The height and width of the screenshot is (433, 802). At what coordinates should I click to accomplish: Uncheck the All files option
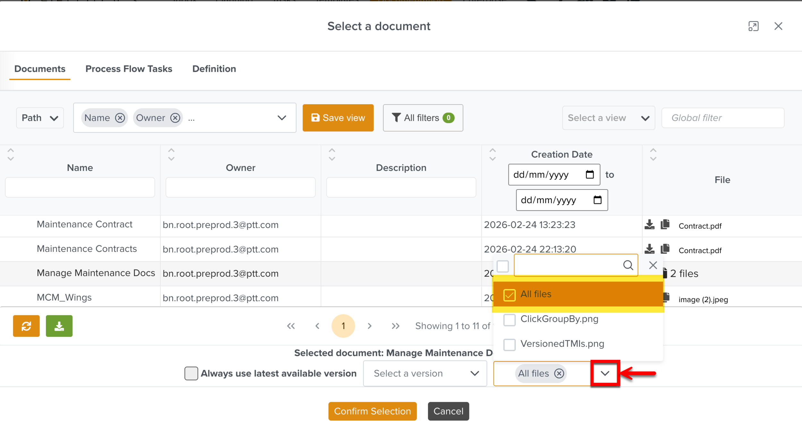[509, 294]
